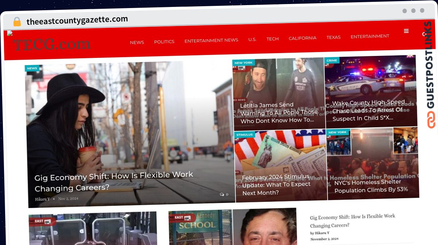Open the Kennedy School article thumbnail
This screenshot has width=438, height=245.
(233, 227)
